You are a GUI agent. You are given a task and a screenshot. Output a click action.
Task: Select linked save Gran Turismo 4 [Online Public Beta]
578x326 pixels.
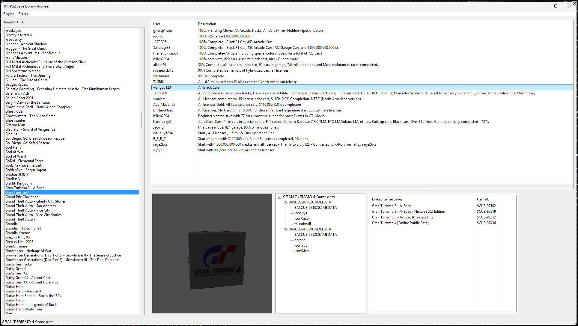click(400, 223)
